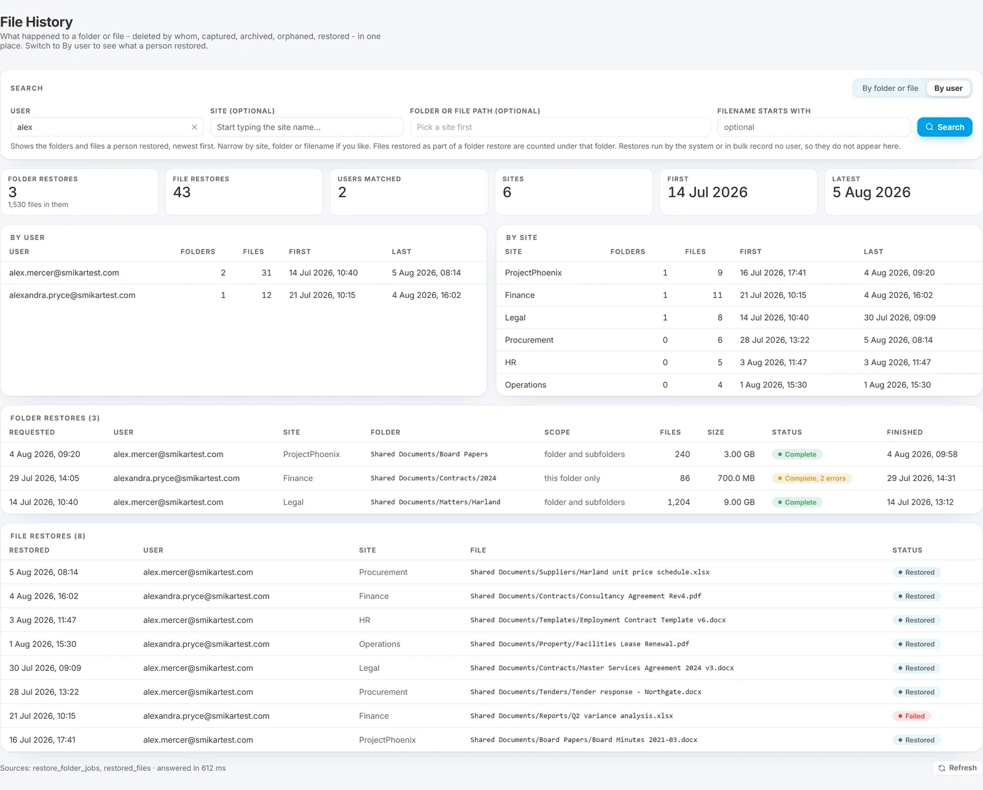Open the Site name combo box
The width and height of the screenshot is (983, 790).
[307, 127]
